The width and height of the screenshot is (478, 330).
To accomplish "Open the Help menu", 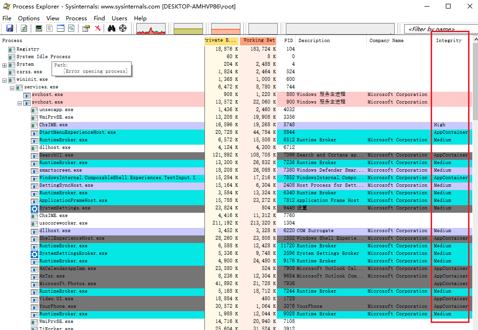I will coord(140,18).
